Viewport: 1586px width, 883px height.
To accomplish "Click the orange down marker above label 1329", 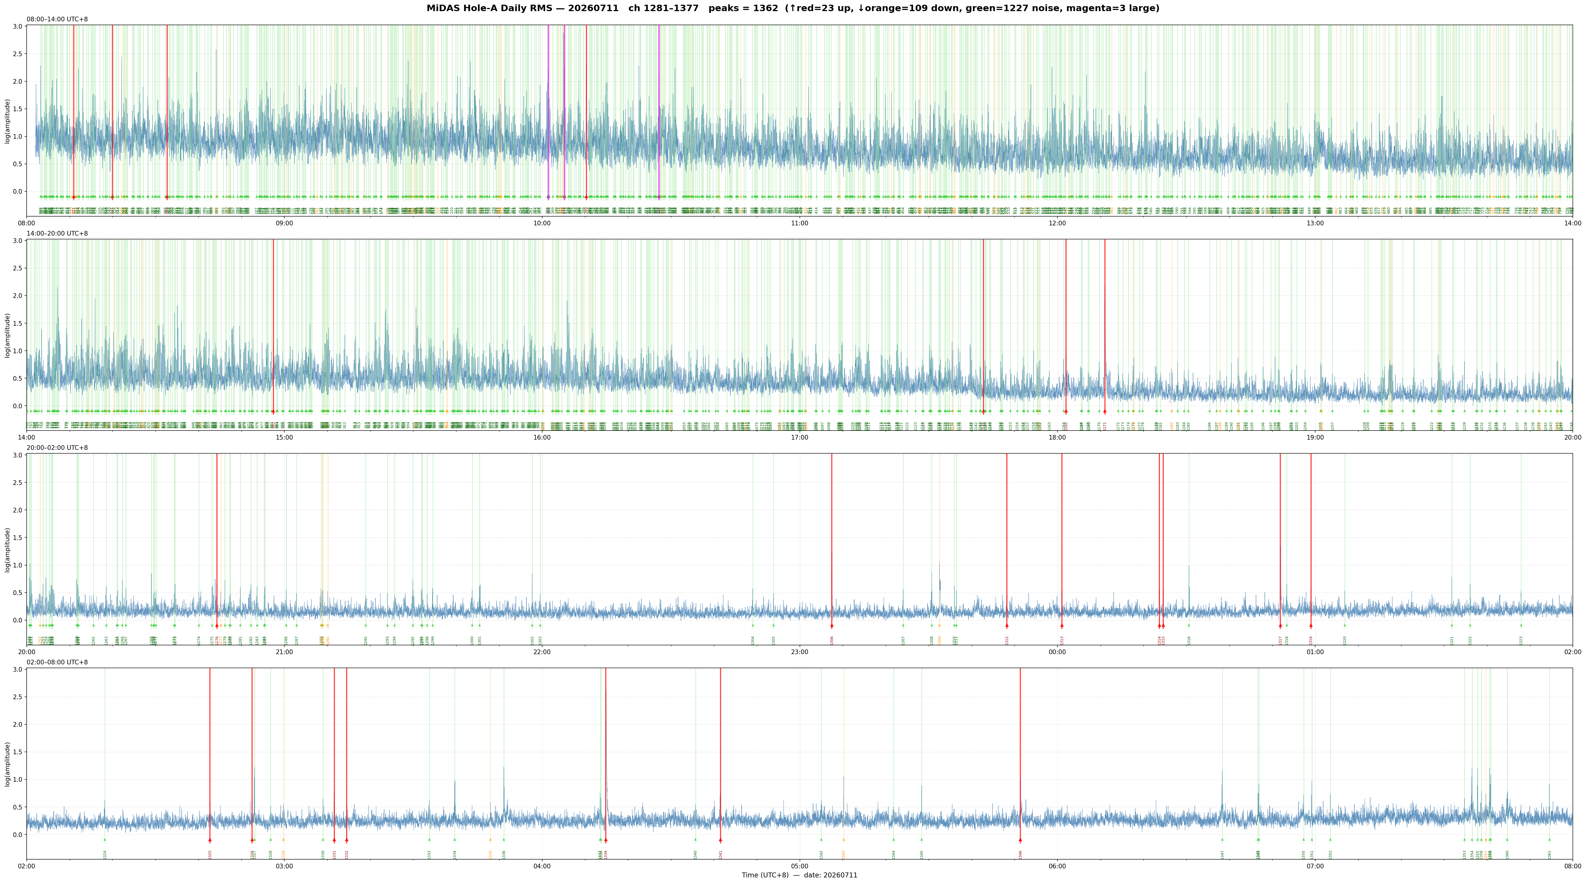I will 283,839.
